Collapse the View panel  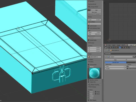tap(88, 17)
